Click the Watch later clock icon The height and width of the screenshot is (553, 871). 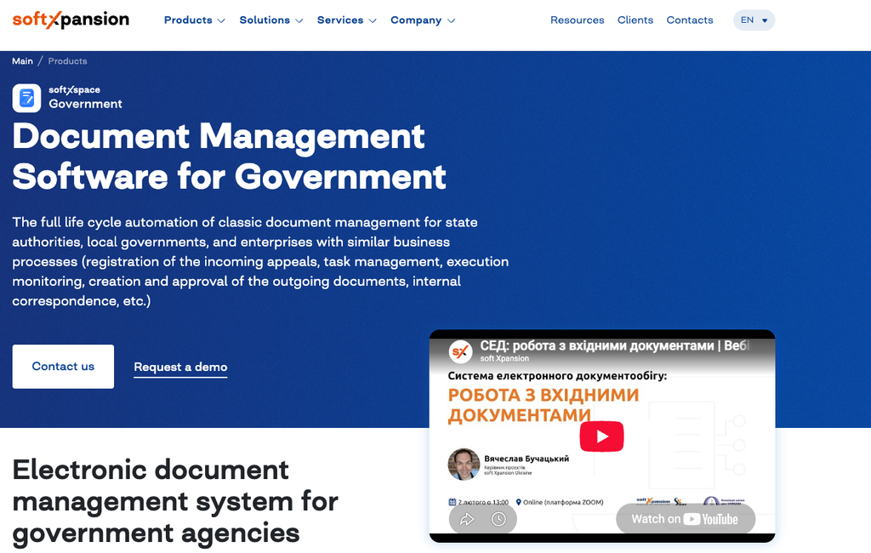coord(498,519)
